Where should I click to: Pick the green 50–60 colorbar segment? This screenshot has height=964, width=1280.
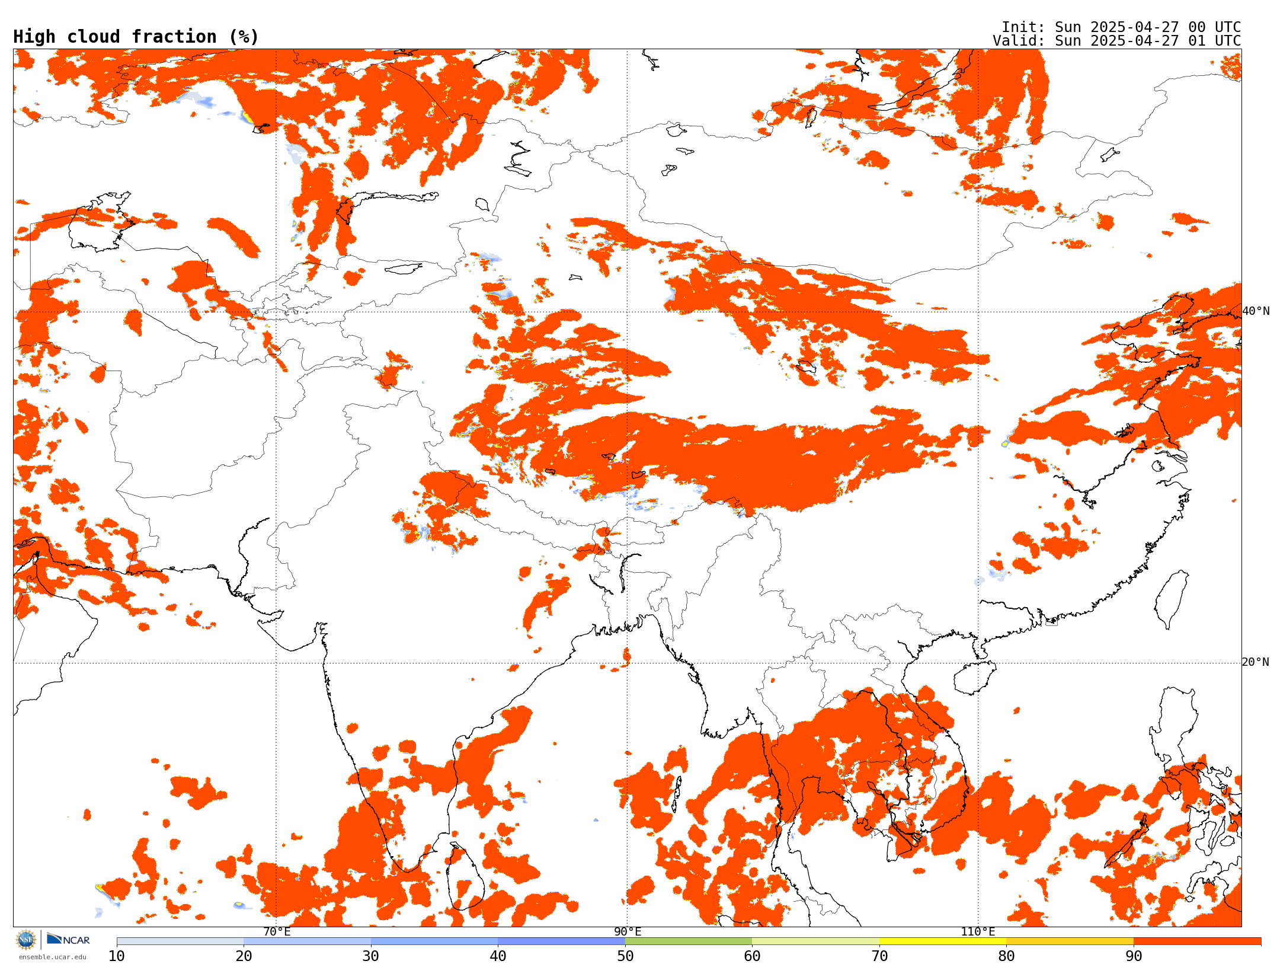point(689,941)
